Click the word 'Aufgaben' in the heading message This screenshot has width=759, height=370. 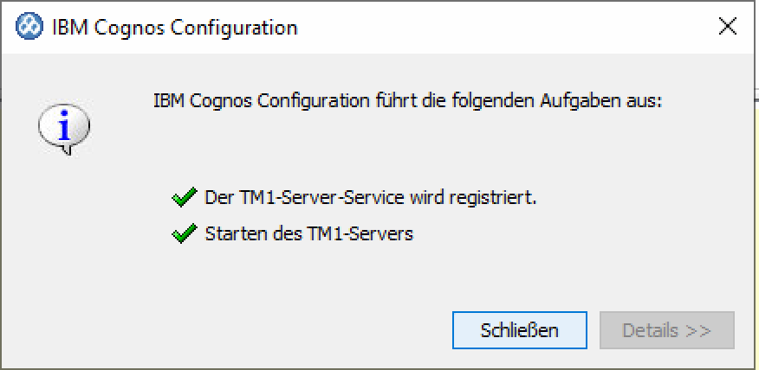pyautogui.click(x=591, y=100)
